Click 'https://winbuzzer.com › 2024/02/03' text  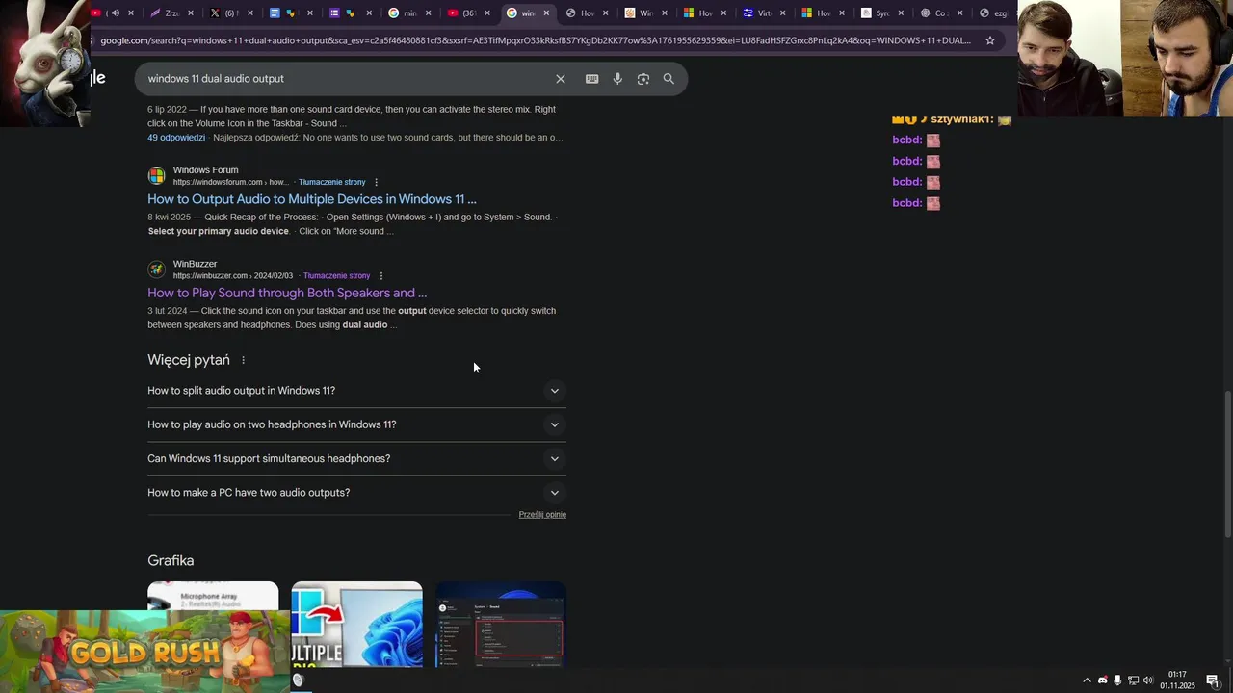point(233,276)
